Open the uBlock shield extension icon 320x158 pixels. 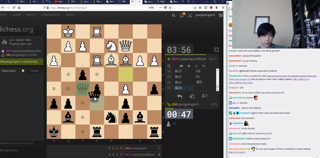click(211, 8)
